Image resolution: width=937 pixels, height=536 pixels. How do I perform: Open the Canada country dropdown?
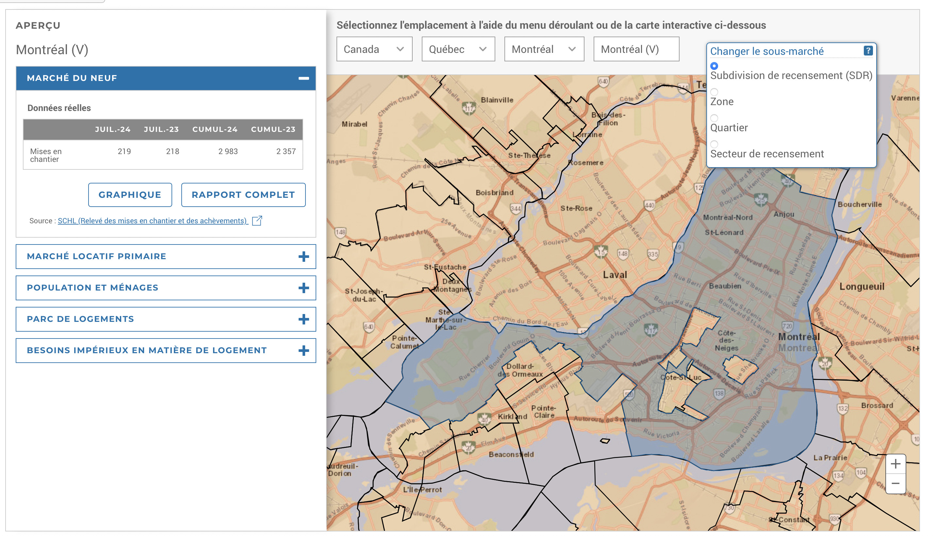click(374, 49)
